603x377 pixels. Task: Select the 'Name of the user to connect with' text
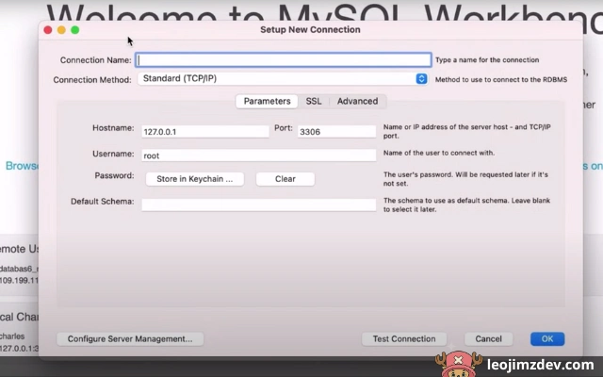pyautogui.click(x=439, y=153)
